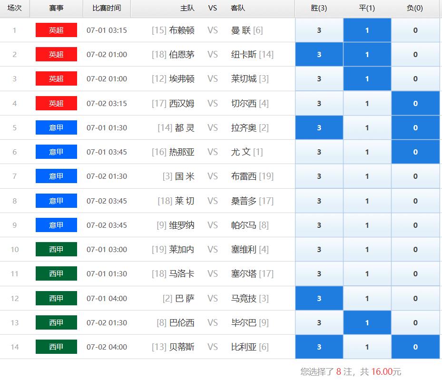Select draw (1) for 莱切 vs 桑普多
This screenshot has height=380, width=442.
pos(367,201)
